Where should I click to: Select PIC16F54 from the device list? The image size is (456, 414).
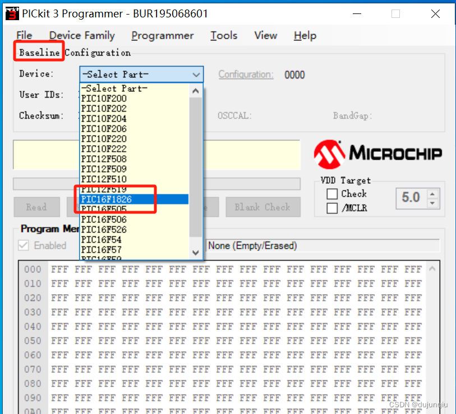(x=135, y=240)
